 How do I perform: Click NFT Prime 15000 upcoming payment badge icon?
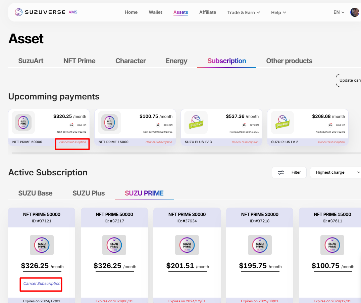click(109, 122)
